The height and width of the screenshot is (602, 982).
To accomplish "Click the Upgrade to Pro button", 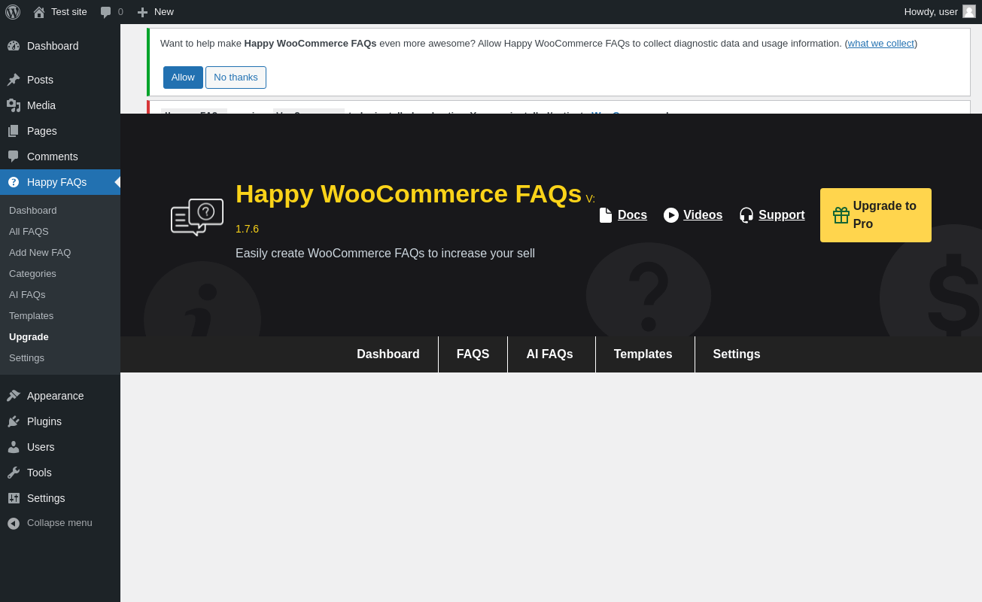I will (876, 215).
